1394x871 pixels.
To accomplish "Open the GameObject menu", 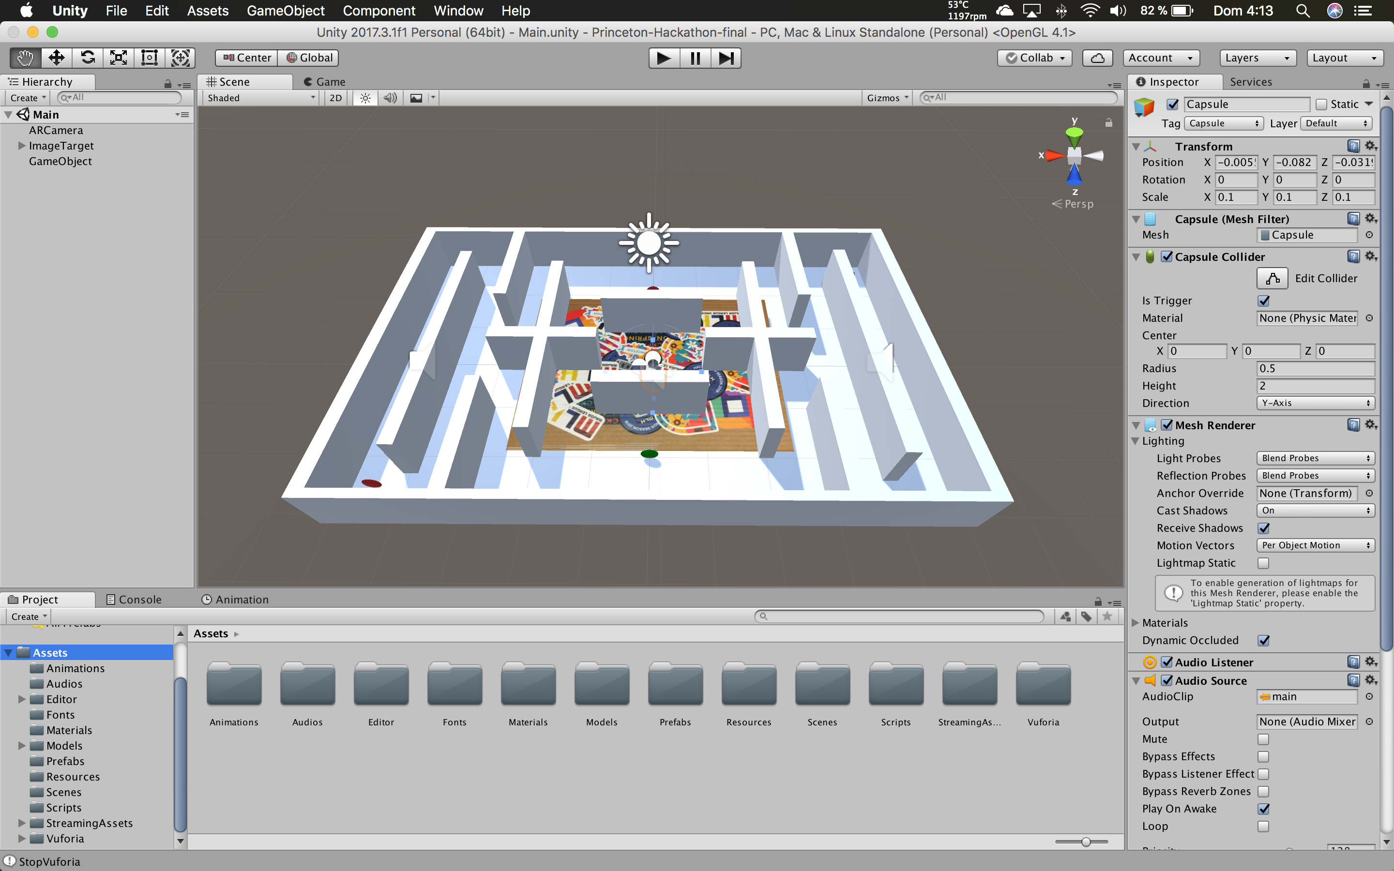I will pos(285,10).
